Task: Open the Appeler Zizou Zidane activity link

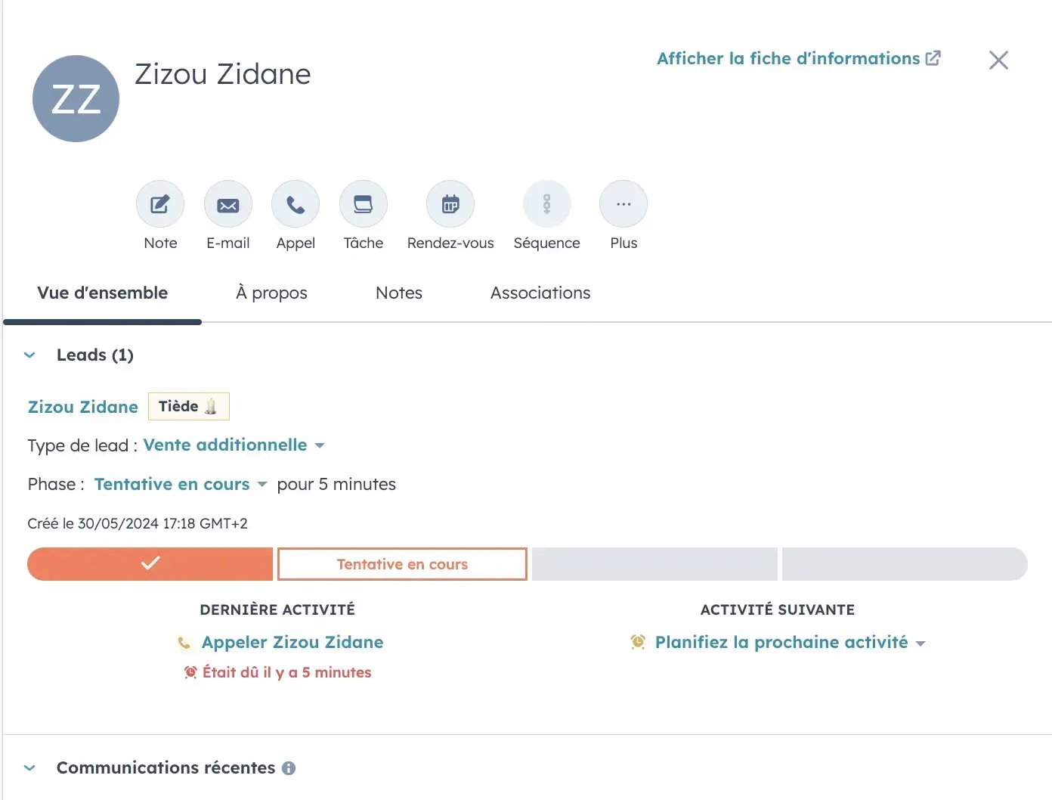Action: [x=292, y=642]
